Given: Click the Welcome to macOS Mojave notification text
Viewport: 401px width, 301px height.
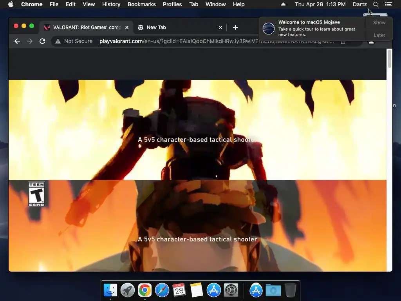Looking at the screenshot, I should click(309, 22).
